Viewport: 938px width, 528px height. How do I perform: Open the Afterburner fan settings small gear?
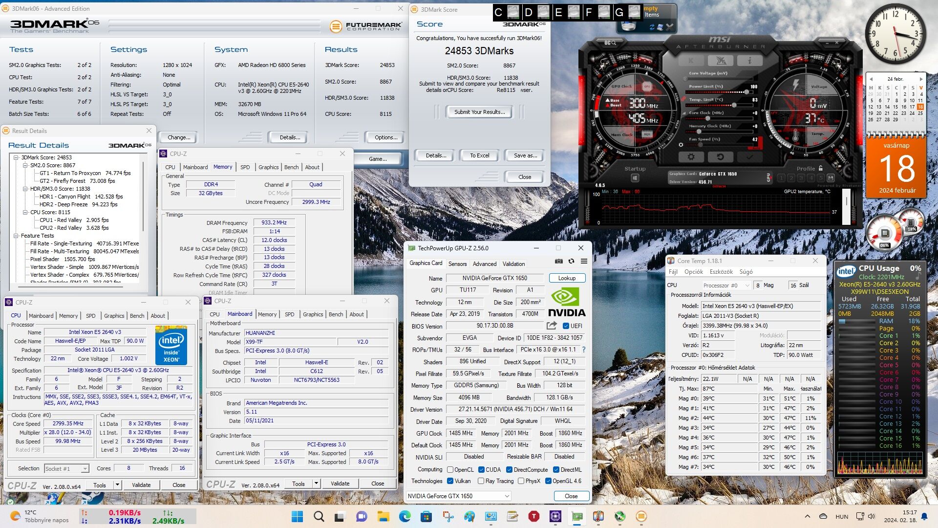coord(681,145)
